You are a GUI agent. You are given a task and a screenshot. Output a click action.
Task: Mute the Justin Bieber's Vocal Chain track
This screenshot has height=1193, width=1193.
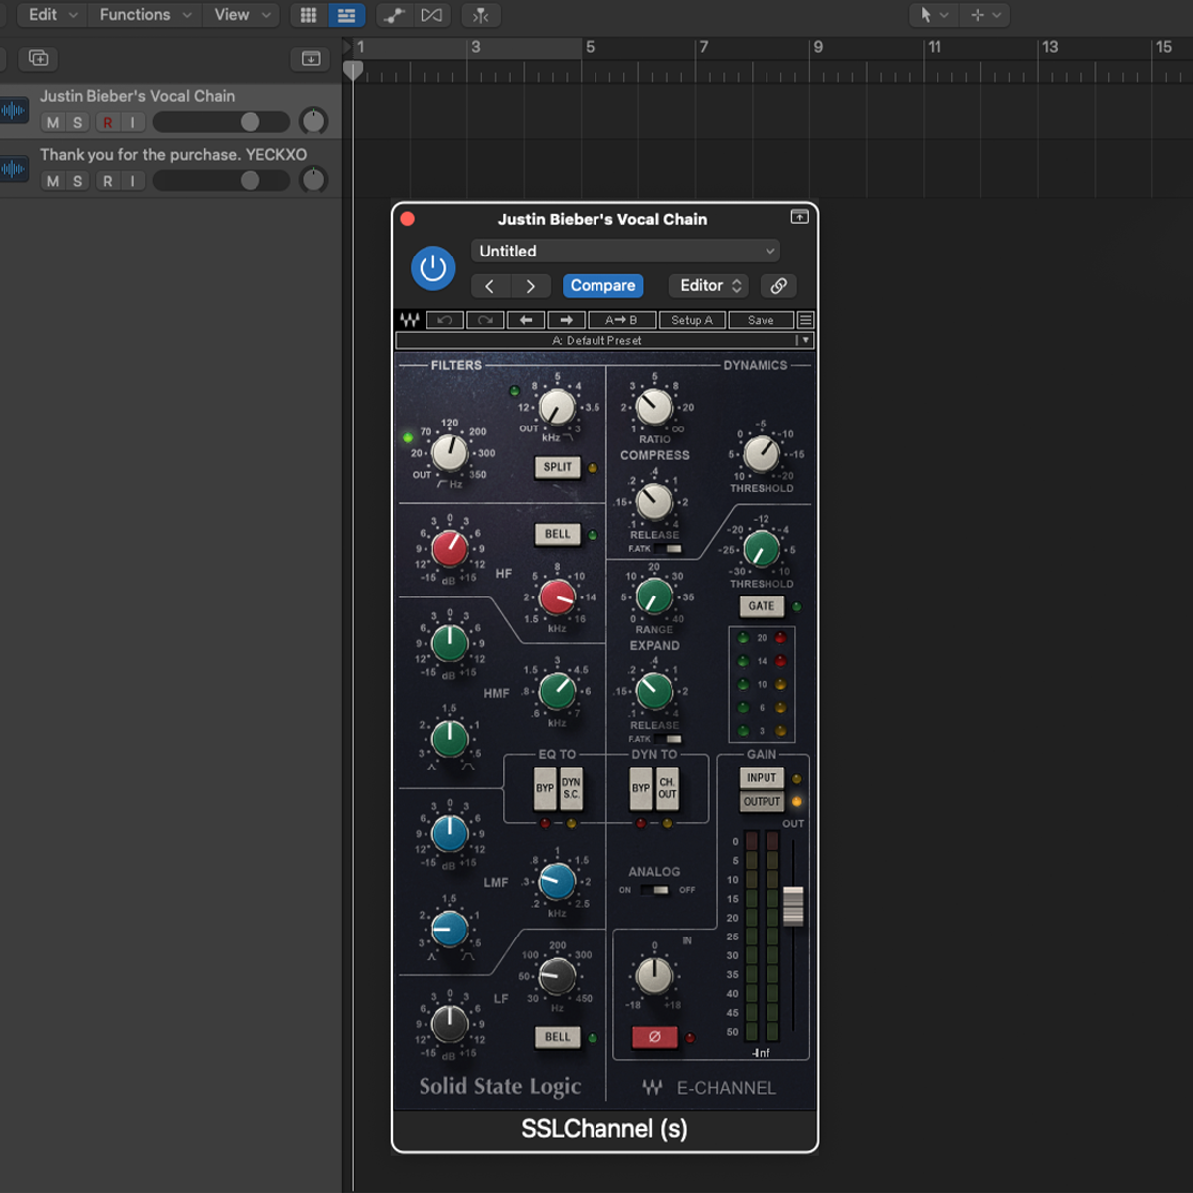[53, 123]
